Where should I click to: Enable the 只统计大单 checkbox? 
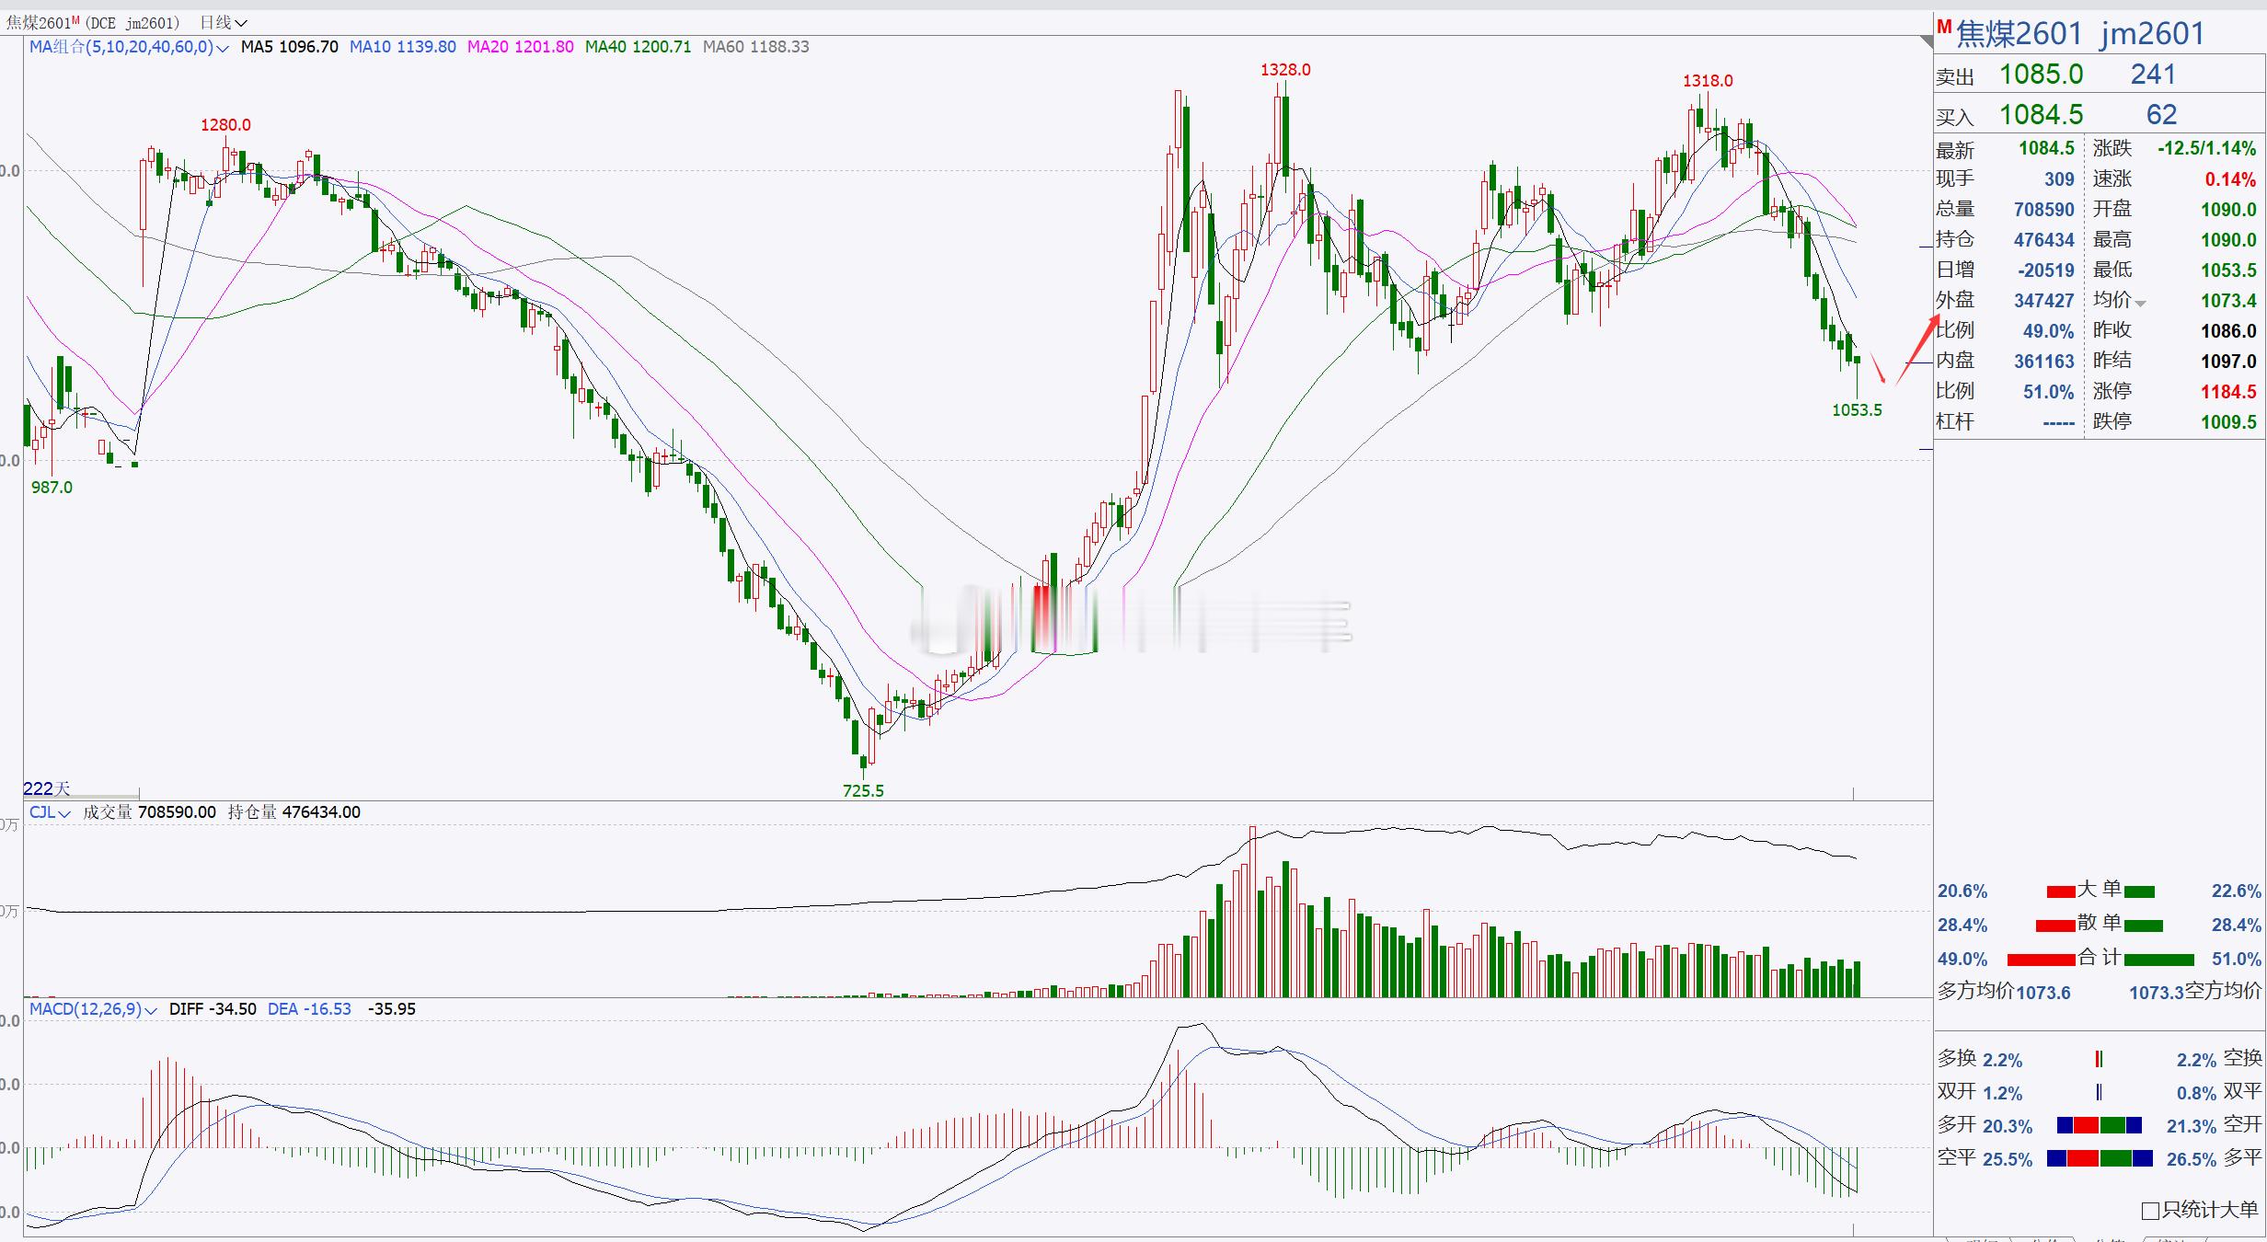pos(2150,1211)
